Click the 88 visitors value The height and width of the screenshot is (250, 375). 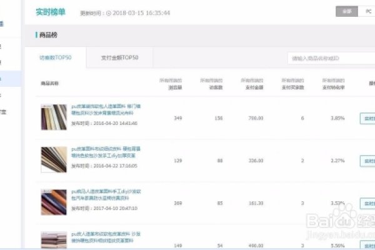(220, 161)
